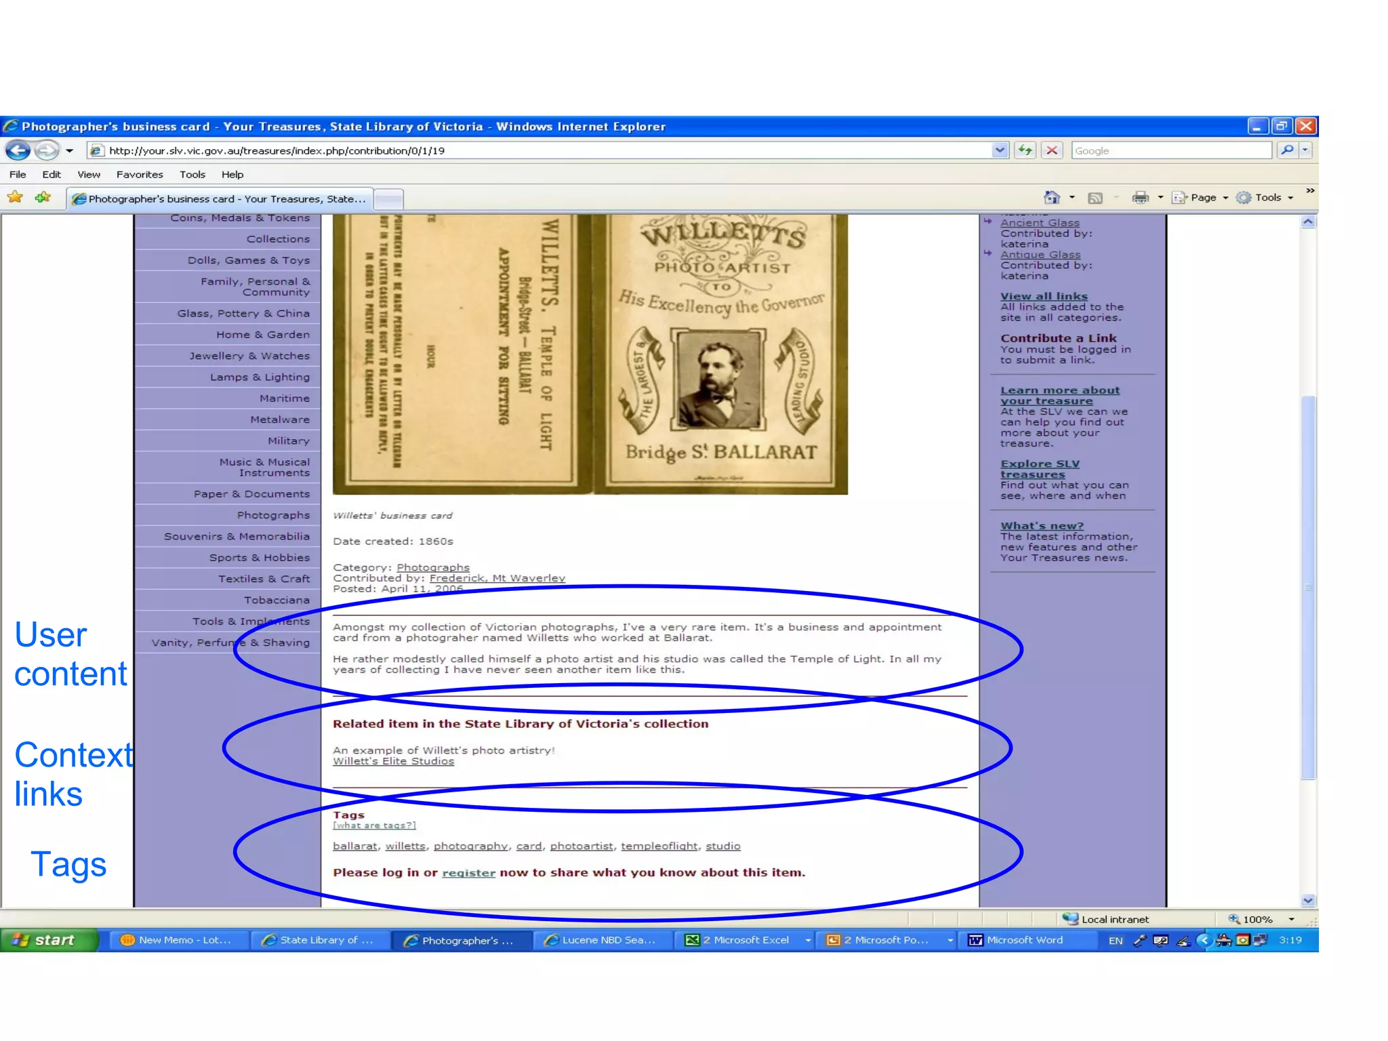Click the Print toolbar icon

tap(1140, 197)
